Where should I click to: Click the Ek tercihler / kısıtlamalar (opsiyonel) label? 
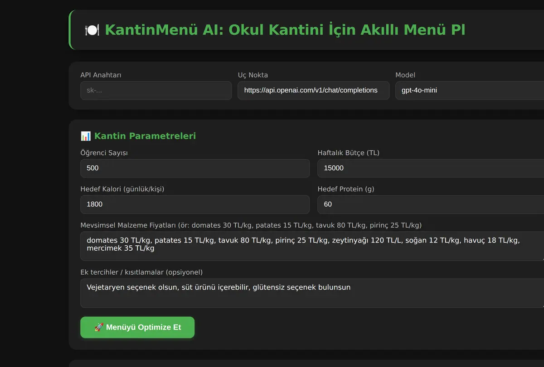(141, 272)
